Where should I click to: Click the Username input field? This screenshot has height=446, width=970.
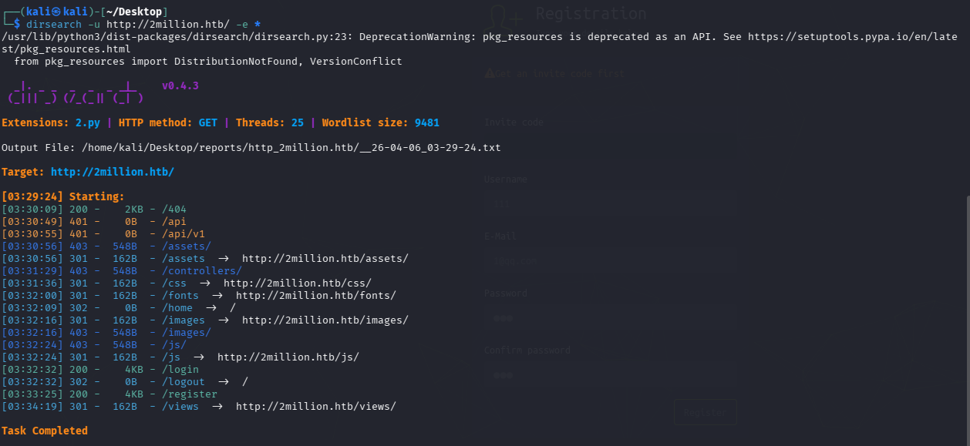[x=609, y=204]
